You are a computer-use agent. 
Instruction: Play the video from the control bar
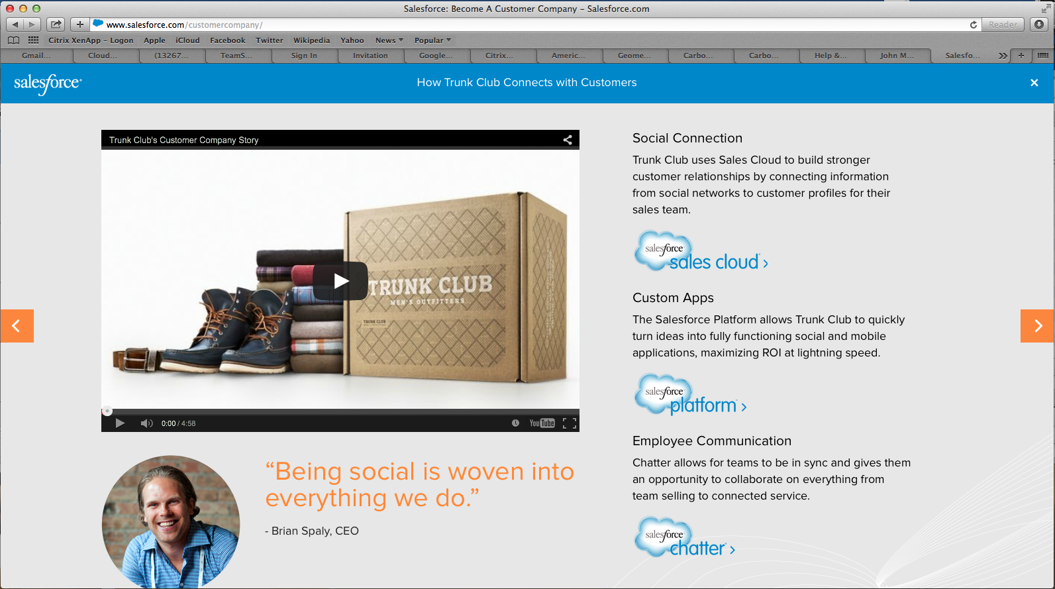point(120,423)
